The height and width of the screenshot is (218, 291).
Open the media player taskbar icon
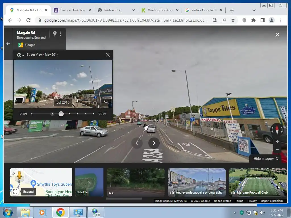42,212
